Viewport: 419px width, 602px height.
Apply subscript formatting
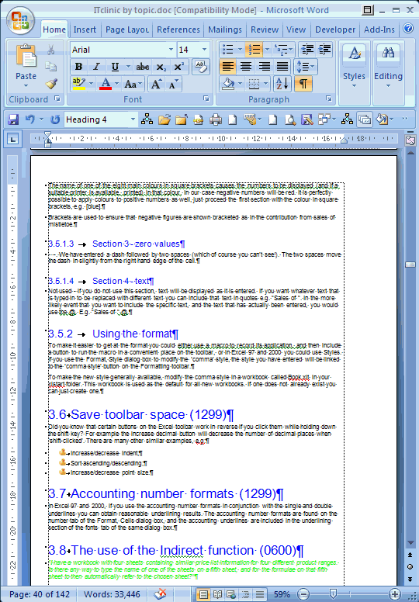tap(161, 67)
